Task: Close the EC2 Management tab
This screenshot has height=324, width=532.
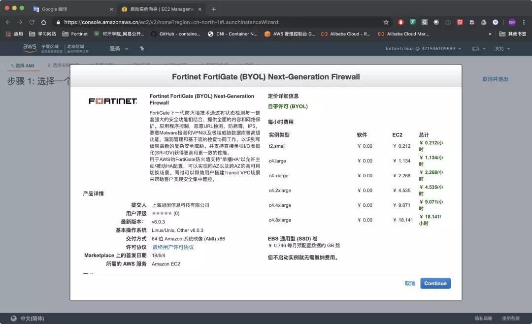Action: click(200, 9)
